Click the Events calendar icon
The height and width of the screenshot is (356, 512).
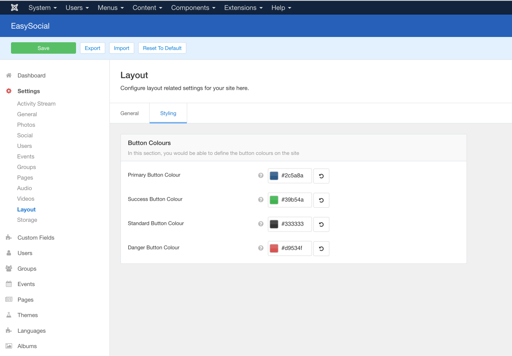click(x=9, y=284)
